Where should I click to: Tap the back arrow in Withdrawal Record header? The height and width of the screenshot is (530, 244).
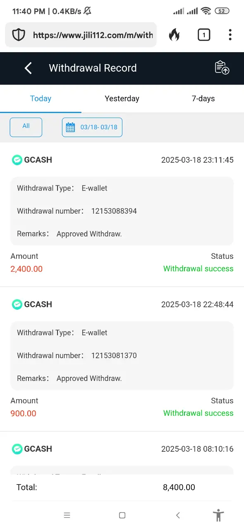(28, 68)
